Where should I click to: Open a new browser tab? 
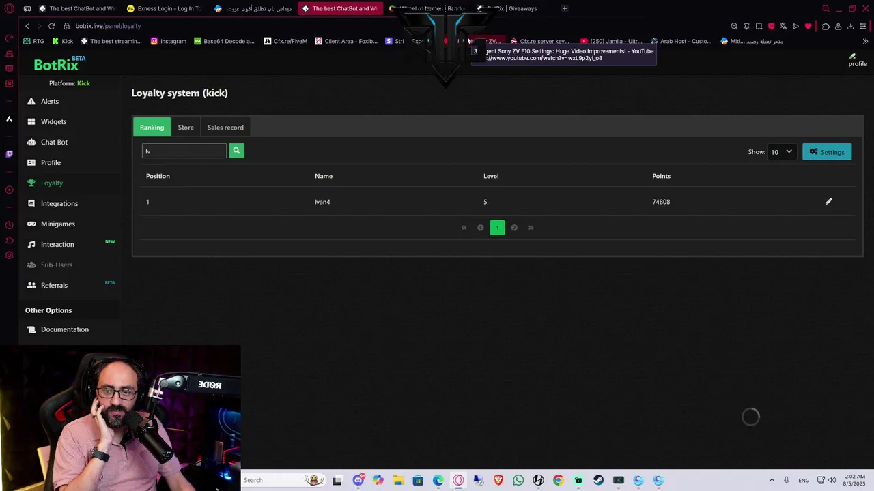564,8
